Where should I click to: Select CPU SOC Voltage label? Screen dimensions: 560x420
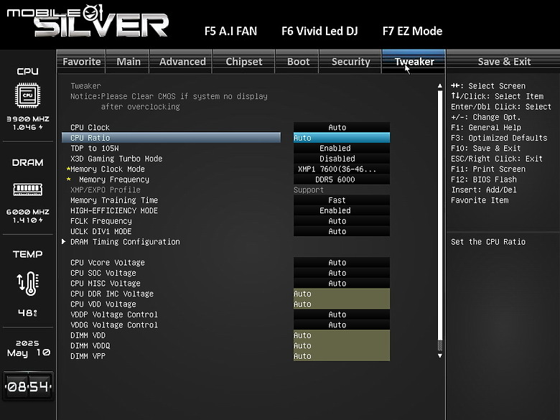pyautogui.click(x=103, y=273)
